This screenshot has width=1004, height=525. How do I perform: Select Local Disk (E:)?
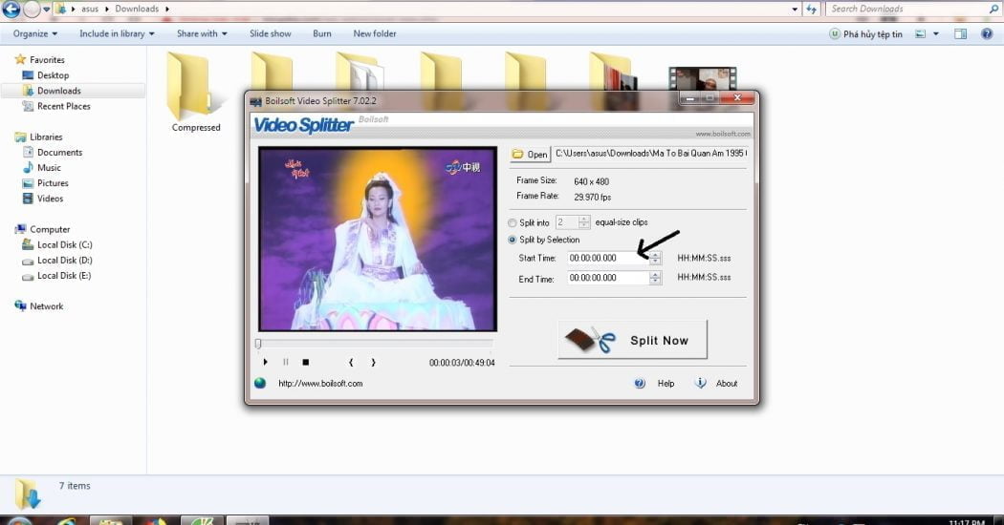coord(64,276)
